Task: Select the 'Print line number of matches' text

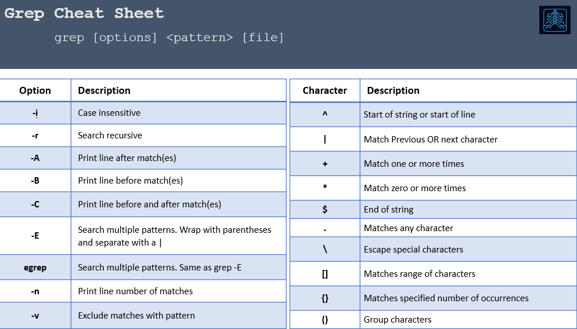Action: click(x=135, y=291)
